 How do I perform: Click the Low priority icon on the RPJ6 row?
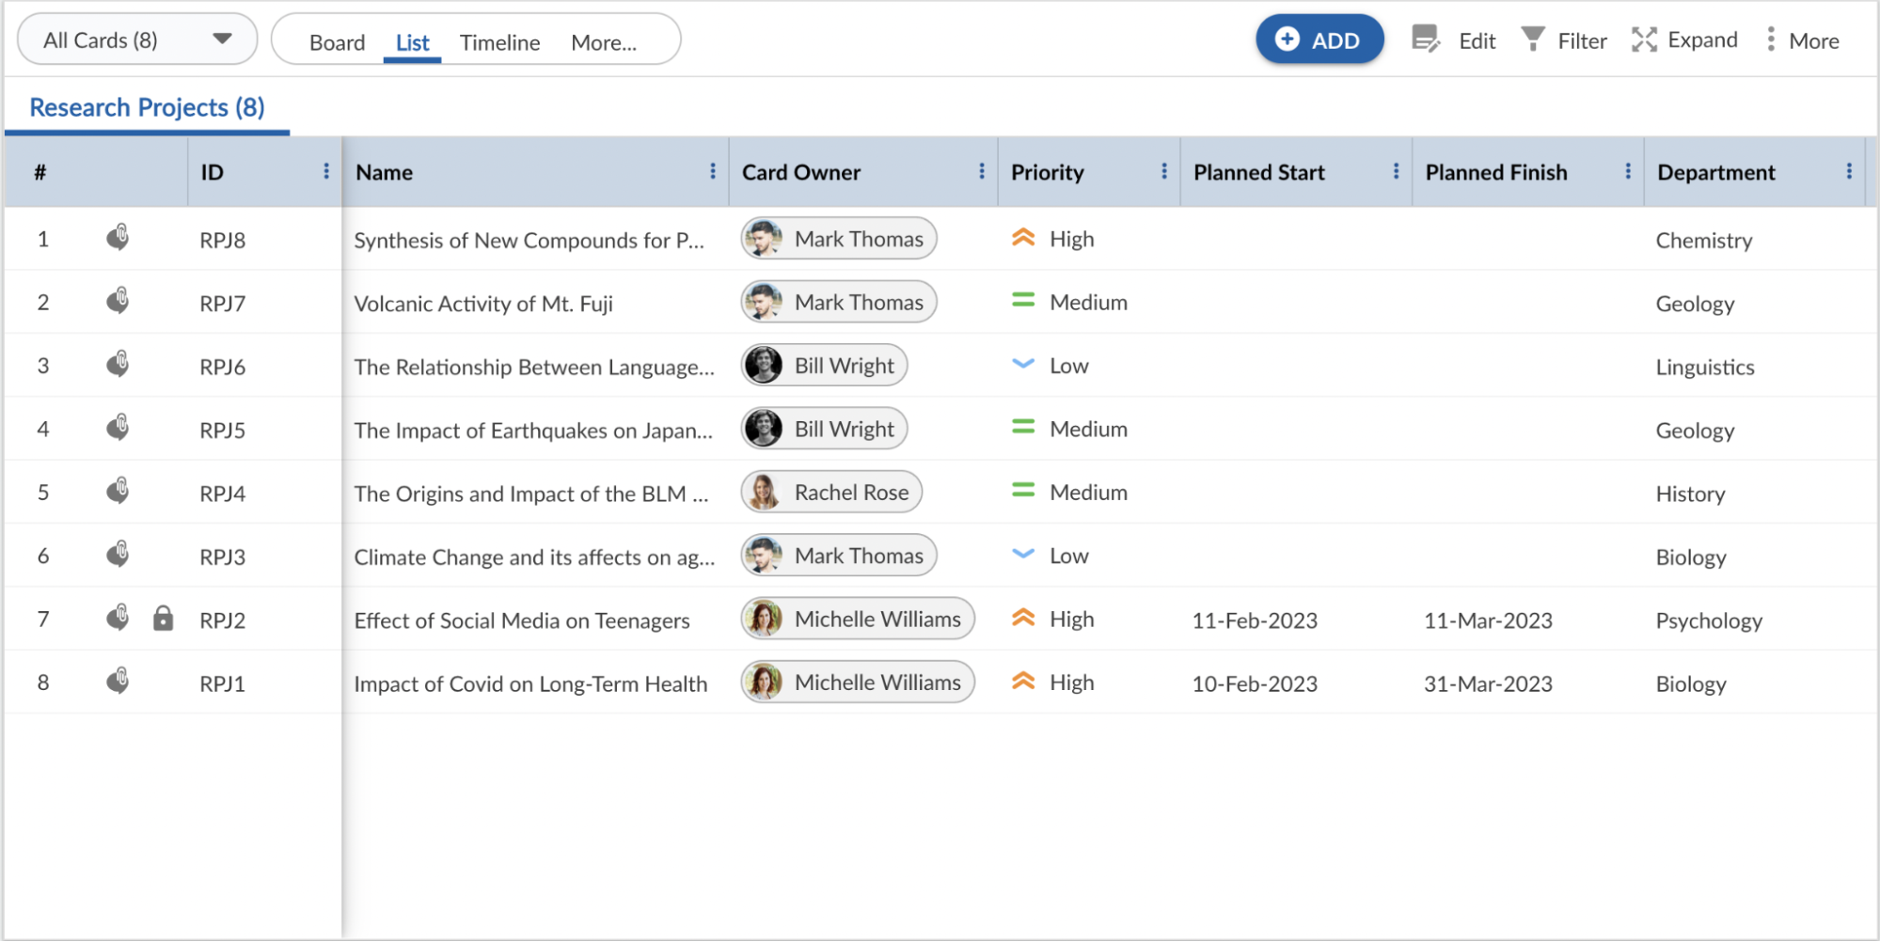pos(1023,365)
